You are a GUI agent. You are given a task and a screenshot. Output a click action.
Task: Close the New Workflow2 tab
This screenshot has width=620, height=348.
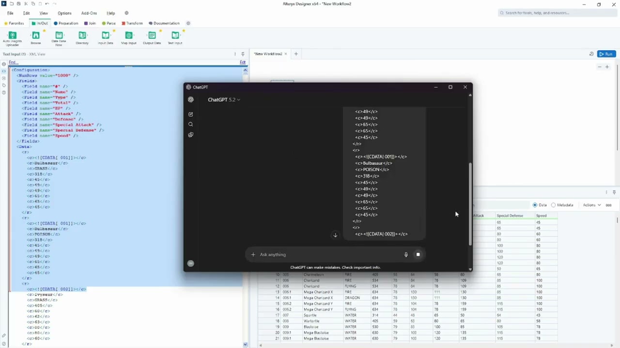[x=286, y=54]
